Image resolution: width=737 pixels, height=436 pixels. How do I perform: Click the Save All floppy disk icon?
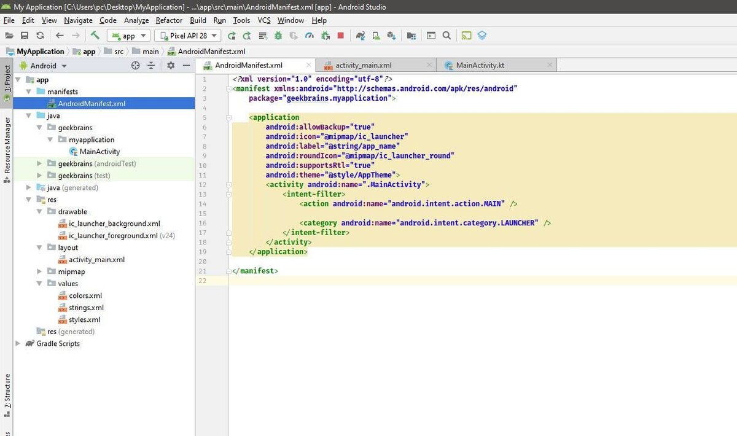point(25,36)
